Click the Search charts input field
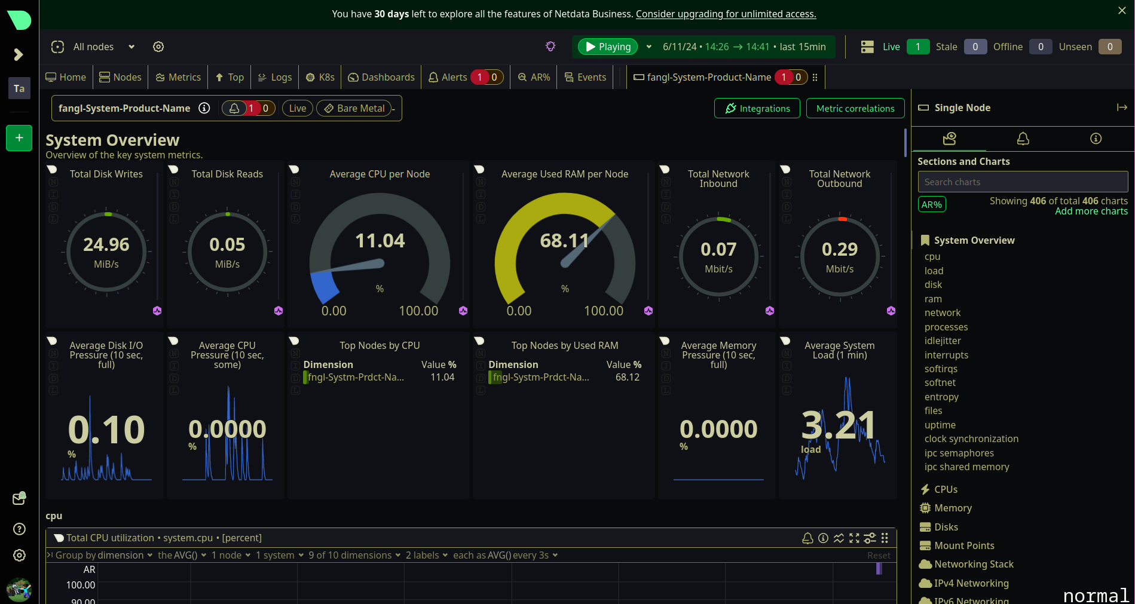This screenshot has height=604, width=1135. coord(1022,182)
